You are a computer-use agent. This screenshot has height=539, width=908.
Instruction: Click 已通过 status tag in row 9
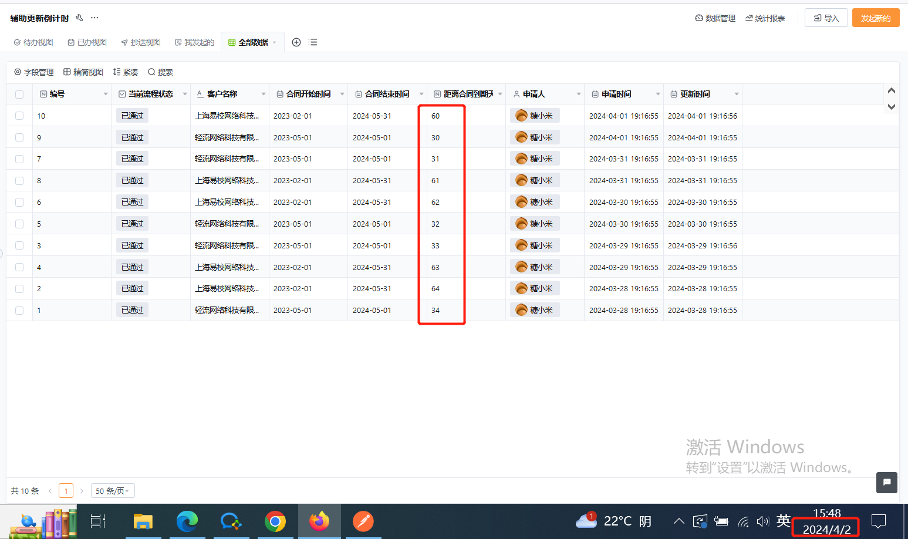[x=133, y=137]
